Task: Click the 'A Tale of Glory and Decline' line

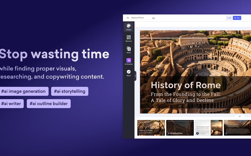Action: pyautogui.click(x=182, y=100)
